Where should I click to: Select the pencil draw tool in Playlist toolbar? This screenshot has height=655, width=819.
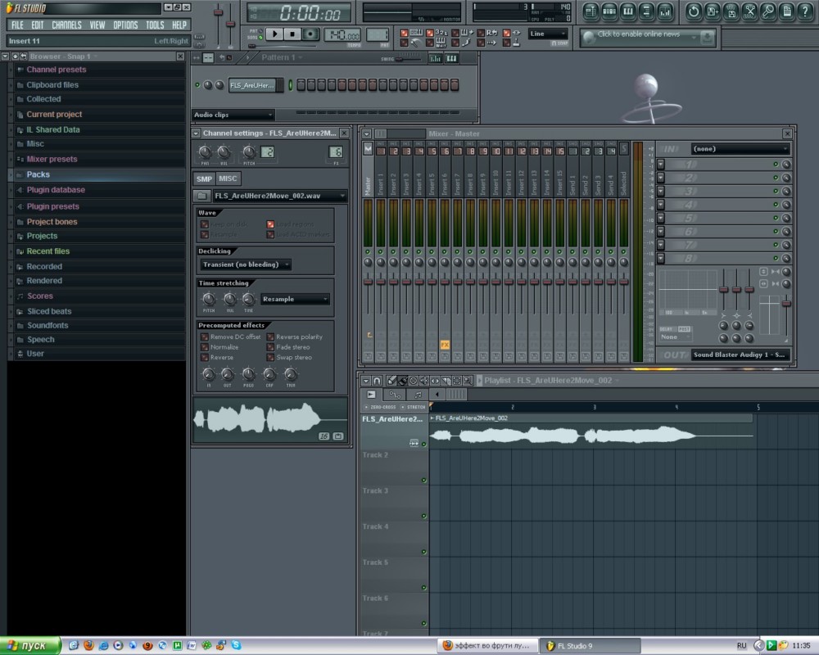391,381
